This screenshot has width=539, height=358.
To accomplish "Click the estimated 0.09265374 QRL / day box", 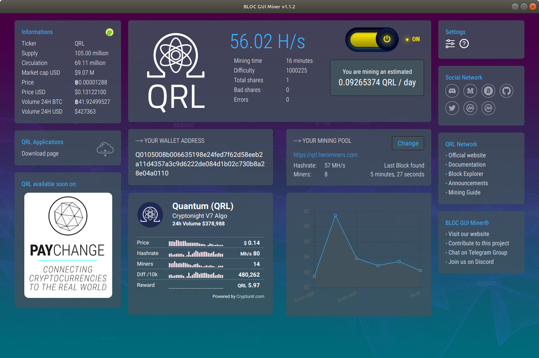I will click(x=377, y=78).
